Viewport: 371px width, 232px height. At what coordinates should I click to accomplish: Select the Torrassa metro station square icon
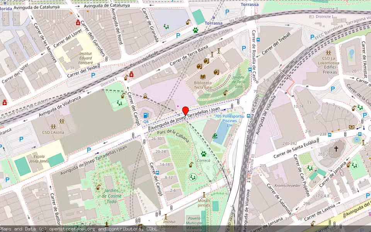pos(214,17)
